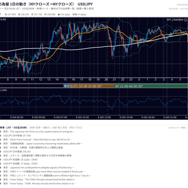Click the 東京 session bar
188x188 pixels.
(x=66, y=86)
